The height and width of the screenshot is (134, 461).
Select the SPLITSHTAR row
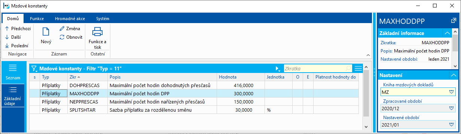(196, 110)
